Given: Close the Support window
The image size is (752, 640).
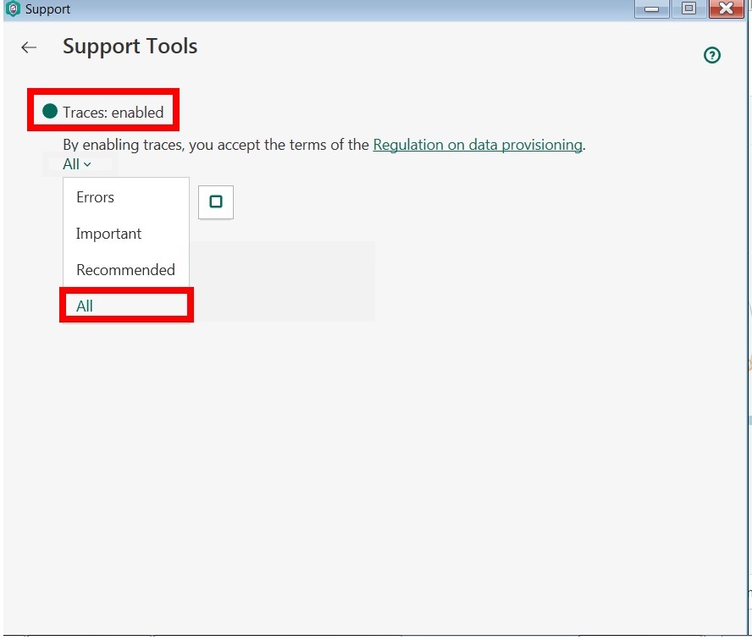Looking at the screenshot, I should point(726,9).
